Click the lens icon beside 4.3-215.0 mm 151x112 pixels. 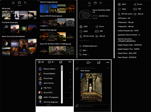tap(95, 17)
